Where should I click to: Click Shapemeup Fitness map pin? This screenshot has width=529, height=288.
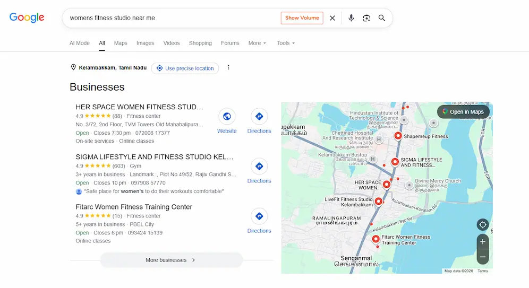398,136
